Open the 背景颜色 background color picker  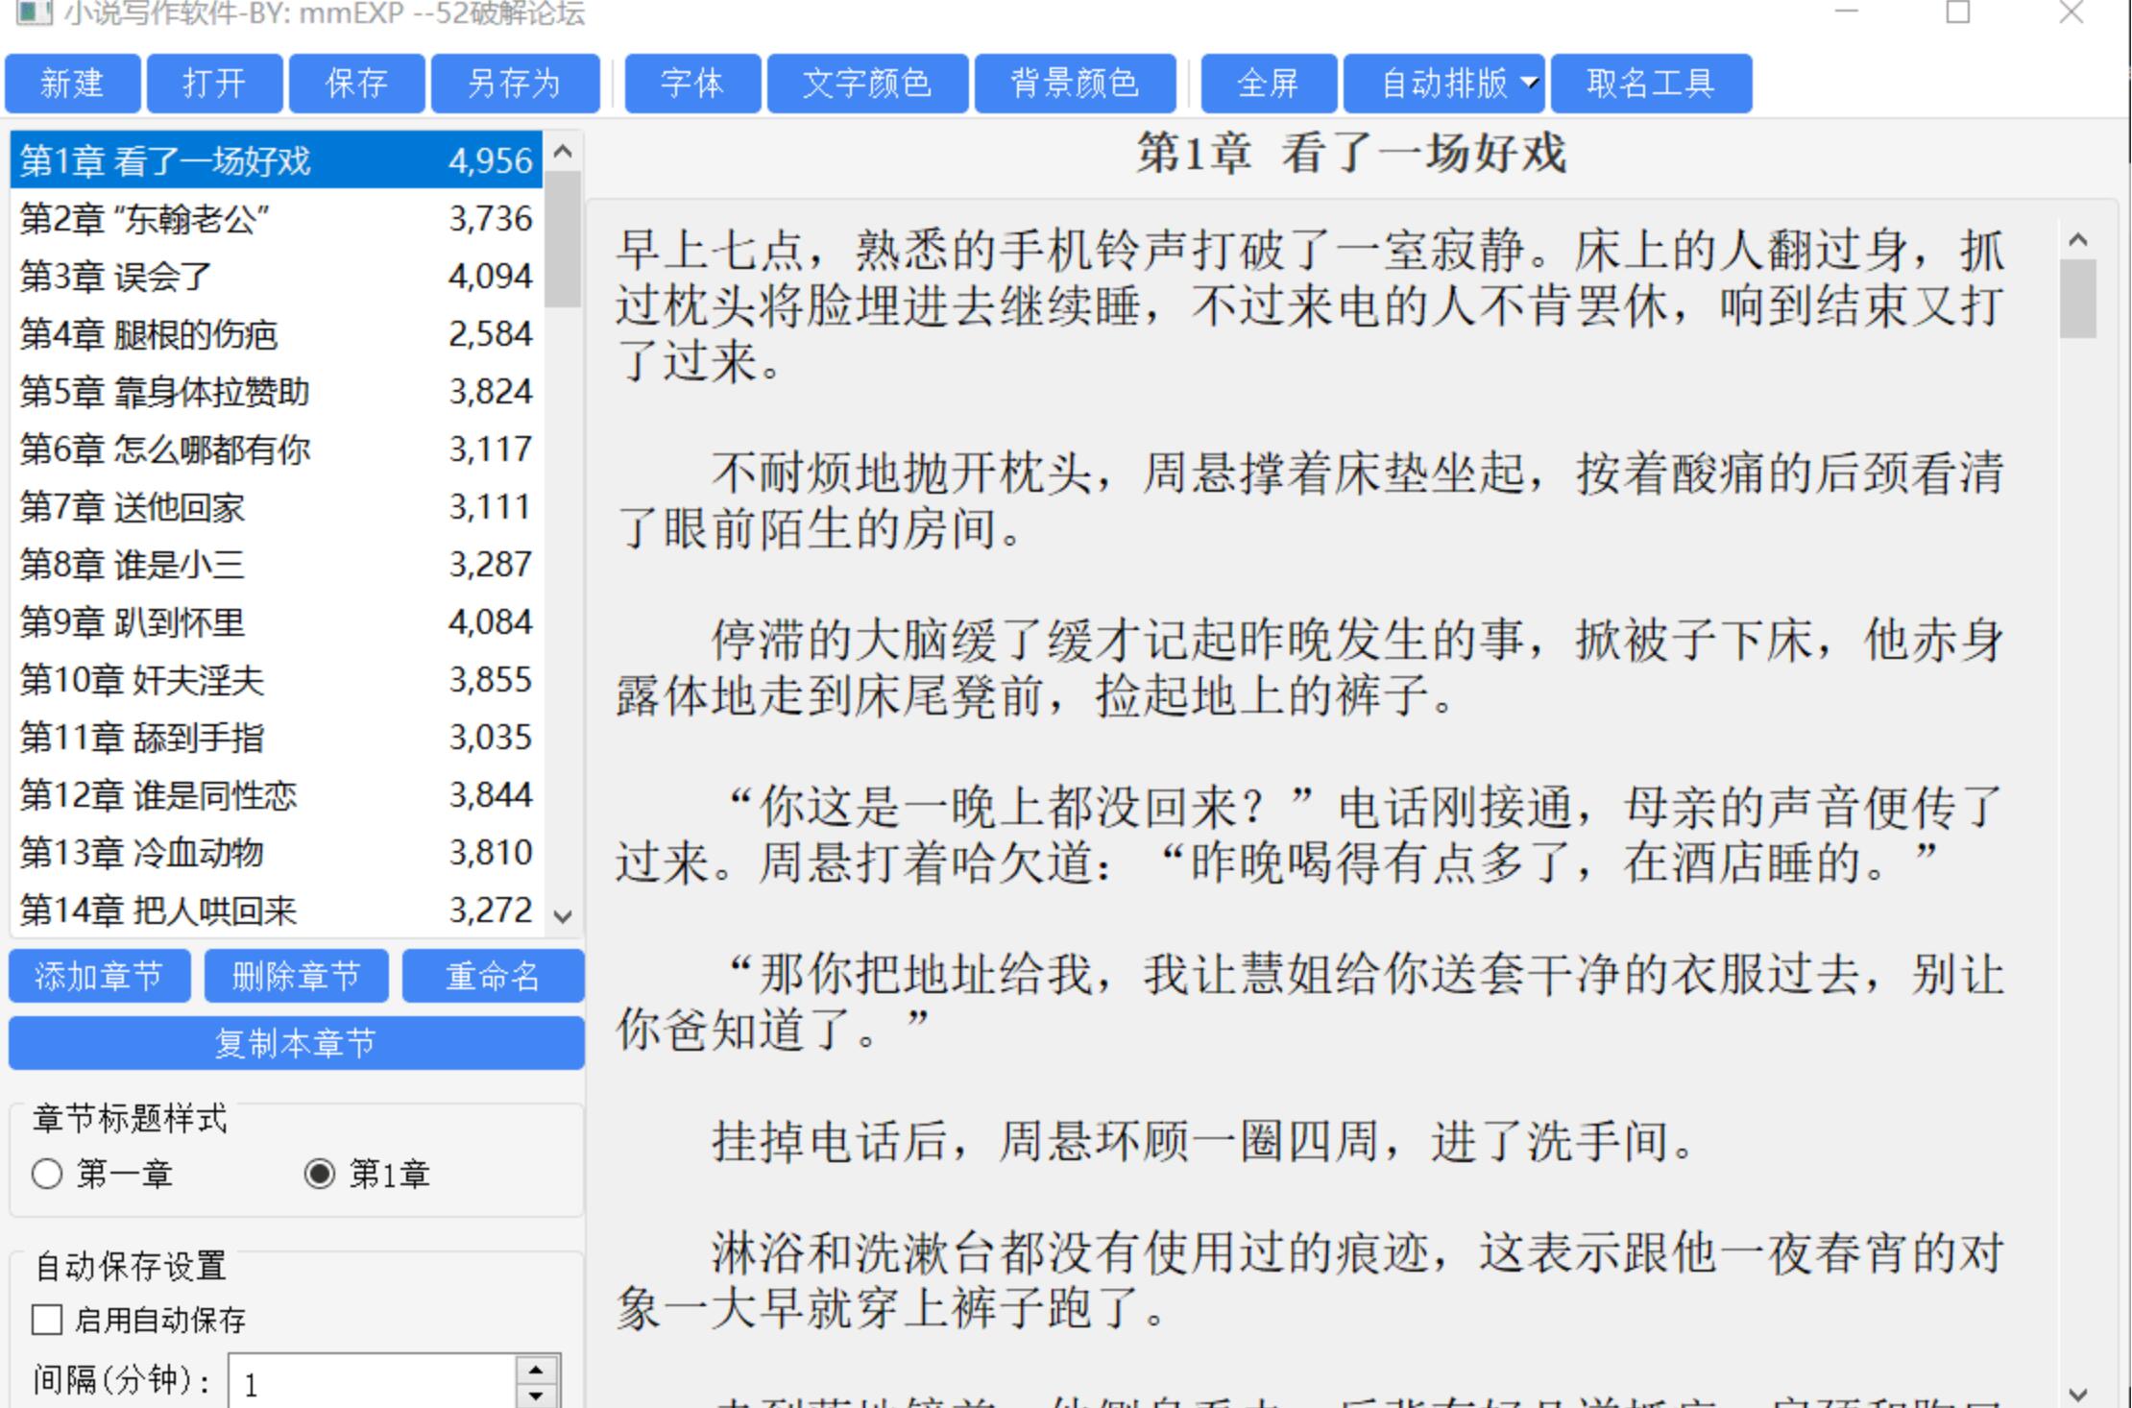click(1074, 84)
